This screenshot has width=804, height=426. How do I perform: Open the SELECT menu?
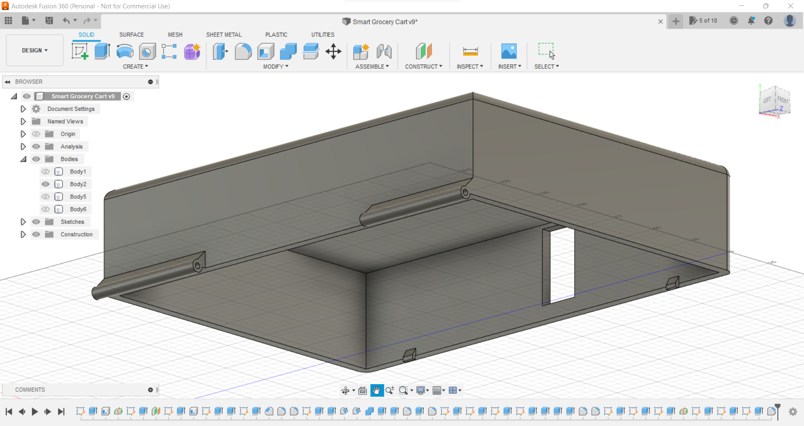[546, 67]
